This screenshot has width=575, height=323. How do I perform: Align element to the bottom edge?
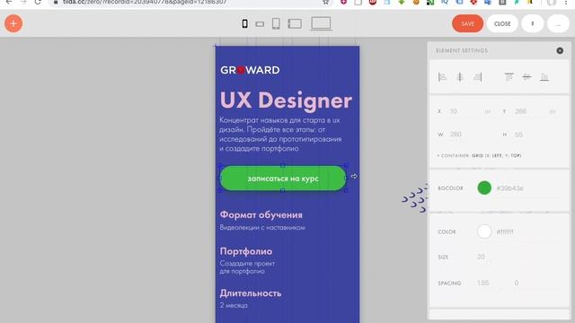pyautogui.click(x=544, y=77)
